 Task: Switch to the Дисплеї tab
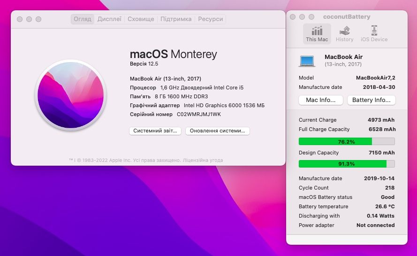coord(109,19)
